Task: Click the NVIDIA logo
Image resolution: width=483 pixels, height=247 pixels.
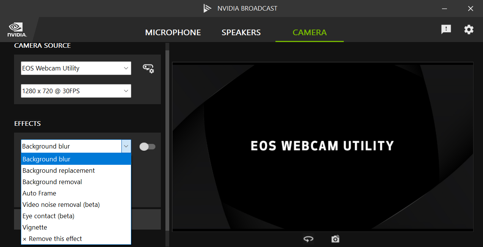Action: click(x=17, y=30)
